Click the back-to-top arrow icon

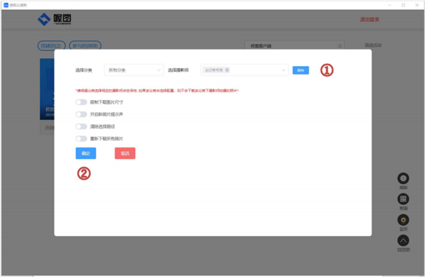[403, 240]
